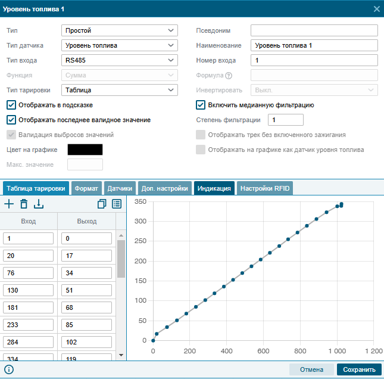Toggle Валидация выбросов значений checkbox
Viewport: 384px width, 379px height.
(x=11, y=135)
